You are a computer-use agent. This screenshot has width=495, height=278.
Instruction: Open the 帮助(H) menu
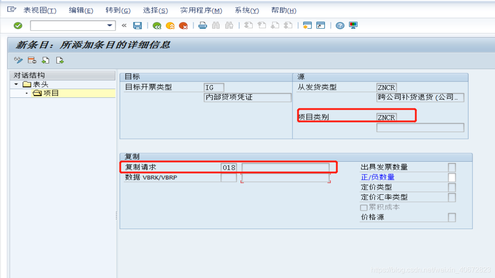[x=284, y=11]
